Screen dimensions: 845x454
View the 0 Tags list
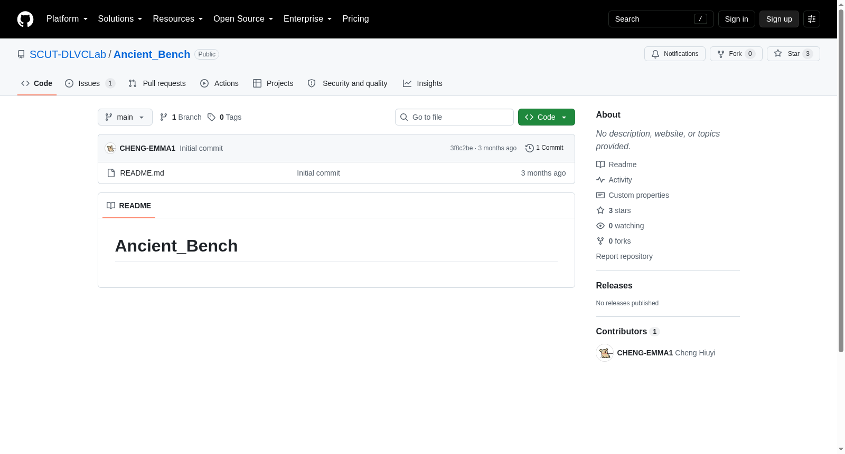(x=224, y=117)
